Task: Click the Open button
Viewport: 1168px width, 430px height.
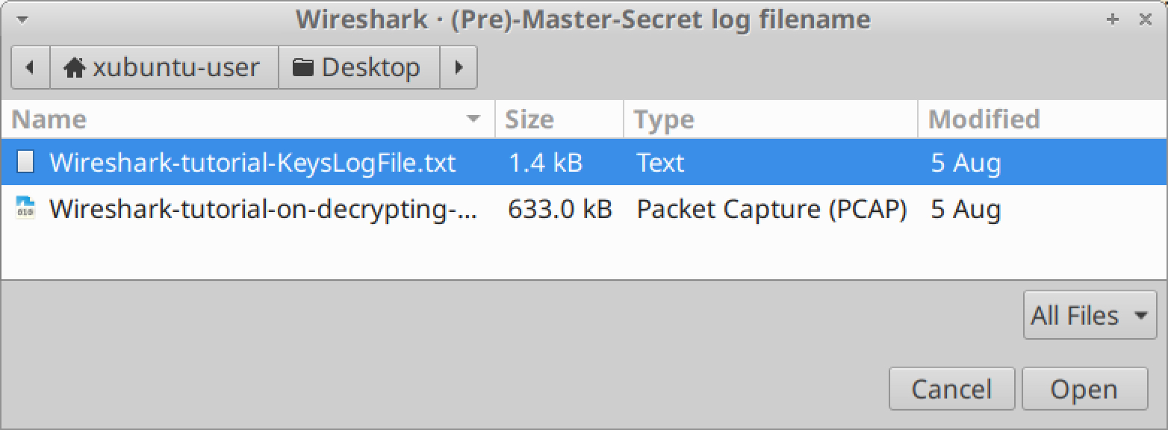Action: [x=1084, y=388]
